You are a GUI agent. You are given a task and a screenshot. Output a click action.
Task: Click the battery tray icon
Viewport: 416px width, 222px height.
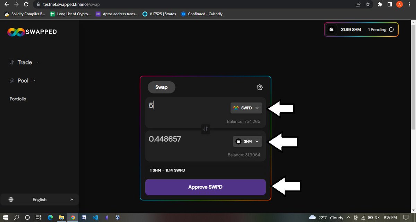[x=370, y=217]
